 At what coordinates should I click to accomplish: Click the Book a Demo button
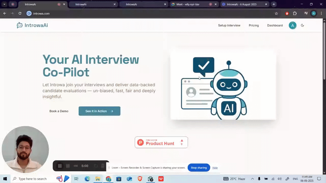[59, 111]
